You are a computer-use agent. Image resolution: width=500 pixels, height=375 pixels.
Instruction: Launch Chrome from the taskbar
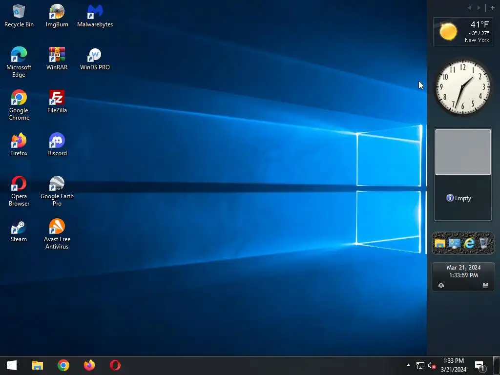[x=63, y=365]
